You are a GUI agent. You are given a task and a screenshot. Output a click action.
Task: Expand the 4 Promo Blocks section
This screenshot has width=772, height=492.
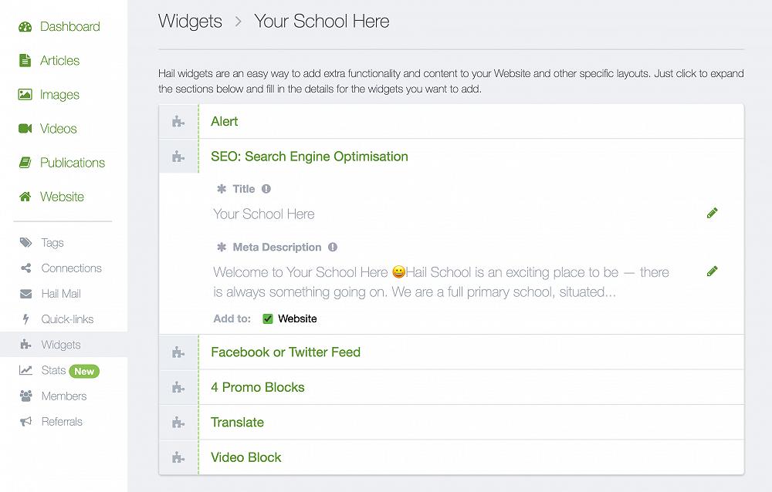tap(258, 387)
